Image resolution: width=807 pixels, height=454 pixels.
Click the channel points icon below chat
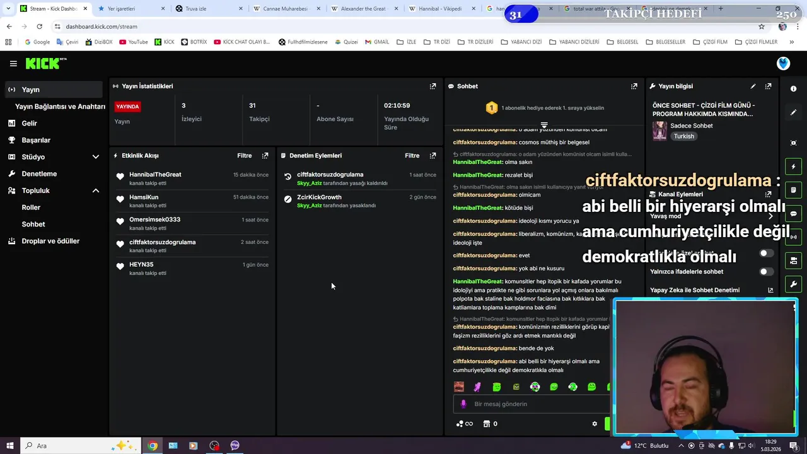coord(460,424)
